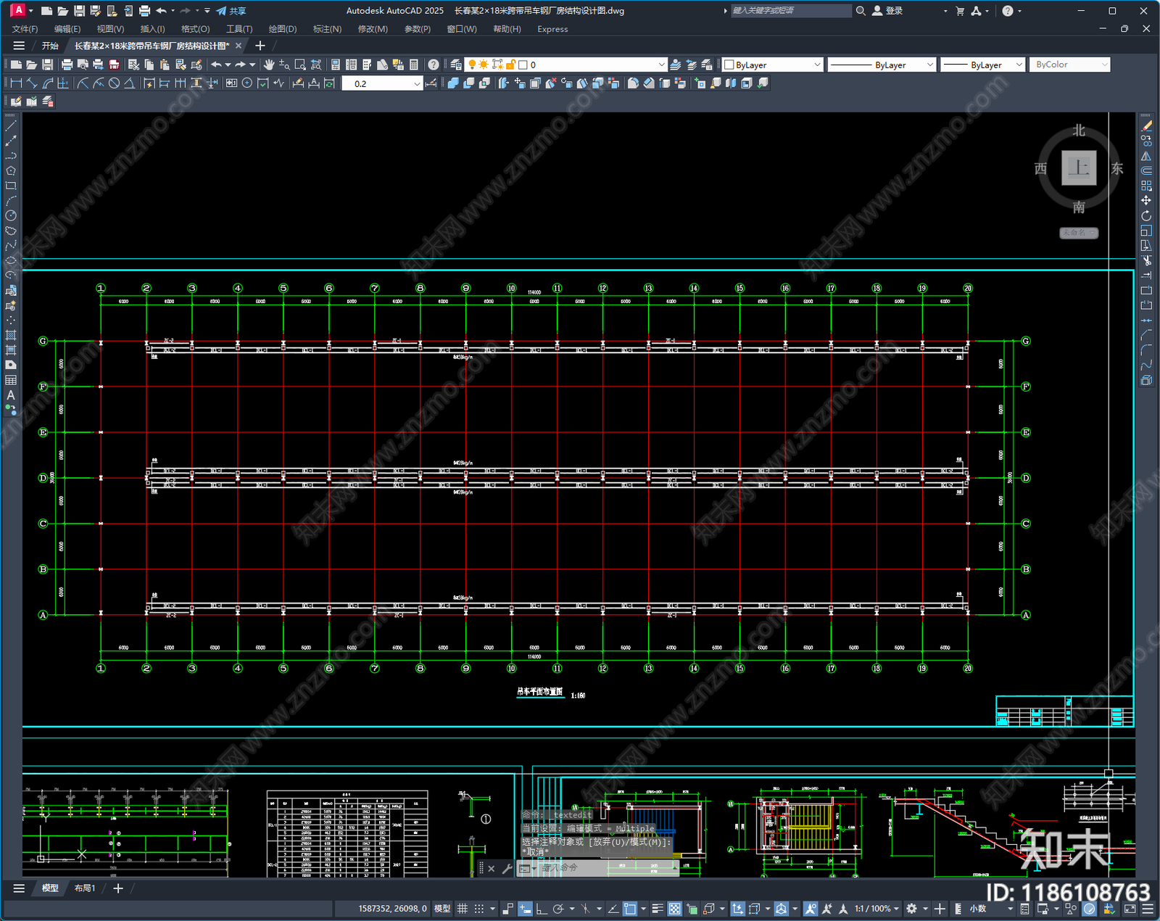
Task: Switch to the 开始 start tab
Action: point(50,46)
